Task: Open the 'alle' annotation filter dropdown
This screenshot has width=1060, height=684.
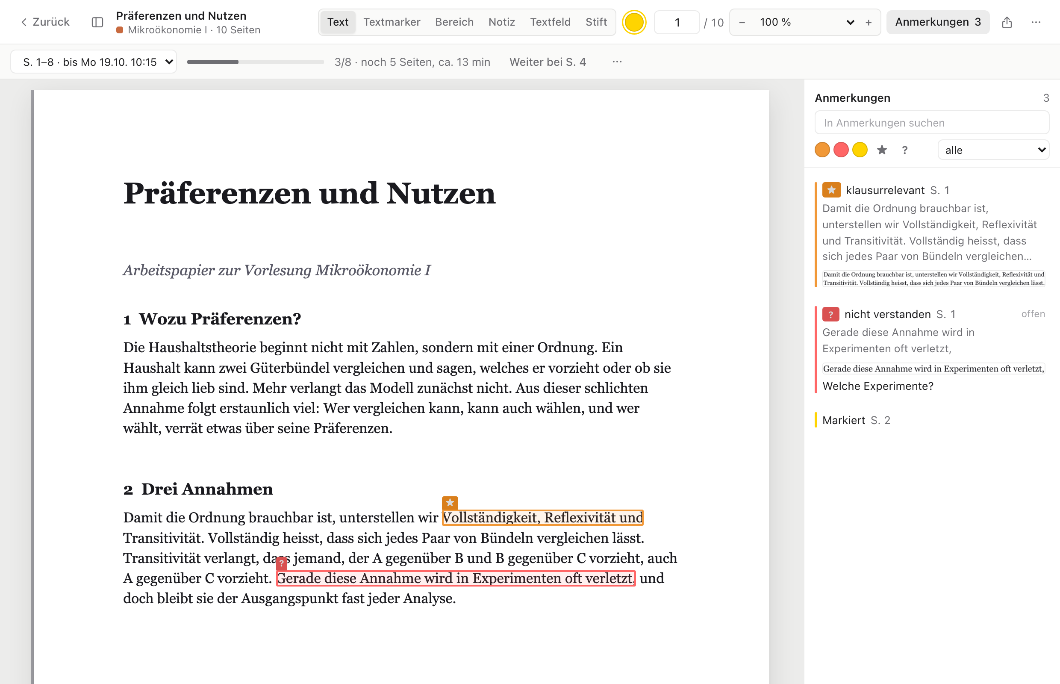Action: (x=993, y=150)
